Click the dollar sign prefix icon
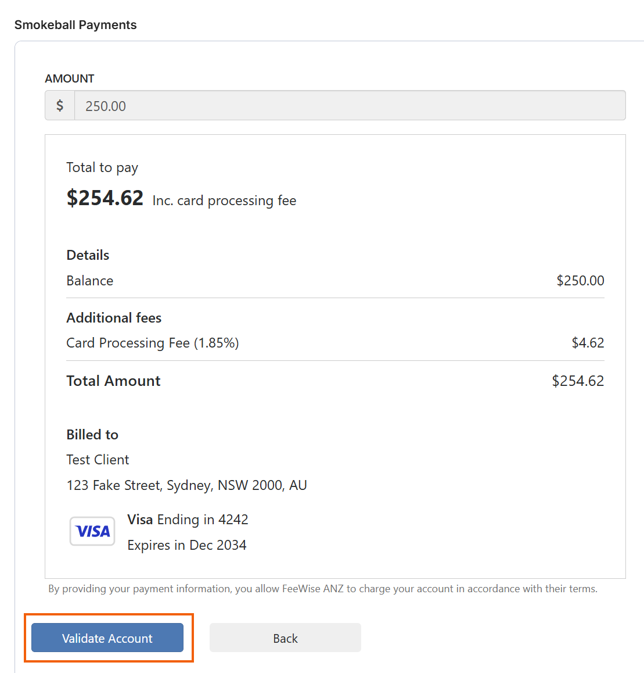The image size is (644, 673). click(60, 106)
